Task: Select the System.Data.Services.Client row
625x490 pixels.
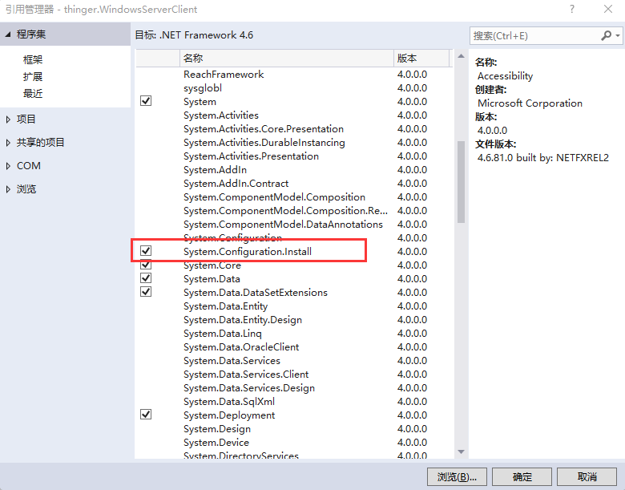Action: (294, 374)
